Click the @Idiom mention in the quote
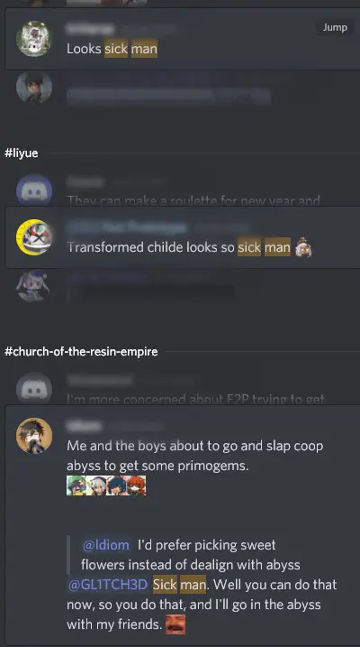Image resolution: width=360 pixels, height=647 pixels. [105, 545]
